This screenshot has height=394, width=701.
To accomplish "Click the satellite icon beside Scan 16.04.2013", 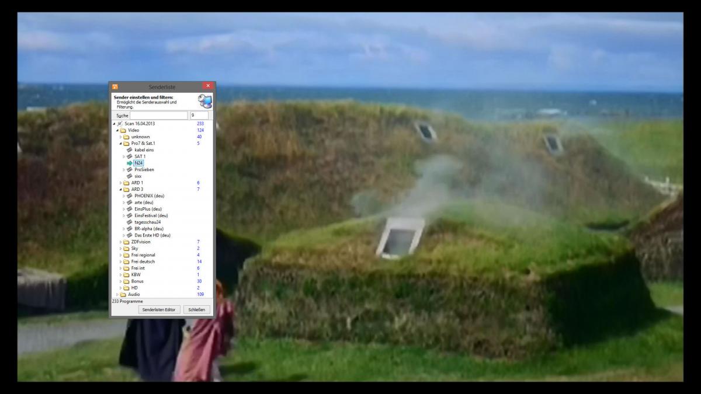I will tap(120, 124).
